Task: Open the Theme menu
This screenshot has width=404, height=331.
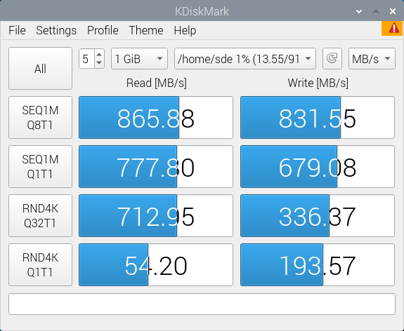Action: [x=146, y=30]
